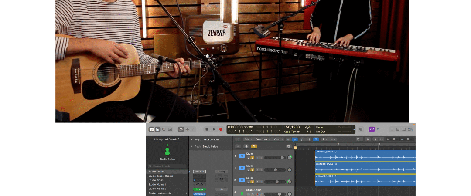Switch to grid view button in tracks toolbar
471x196 pixels.
tap(289, 139)
